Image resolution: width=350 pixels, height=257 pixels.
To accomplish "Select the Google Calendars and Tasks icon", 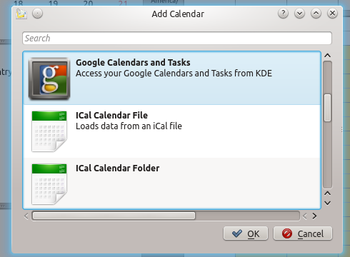I will pyautogui.click(x=49, y=79).
